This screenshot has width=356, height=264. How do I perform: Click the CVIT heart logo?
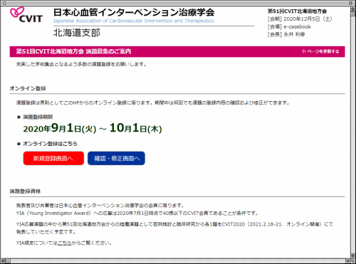pyautogui.click(x=26, y=15)
